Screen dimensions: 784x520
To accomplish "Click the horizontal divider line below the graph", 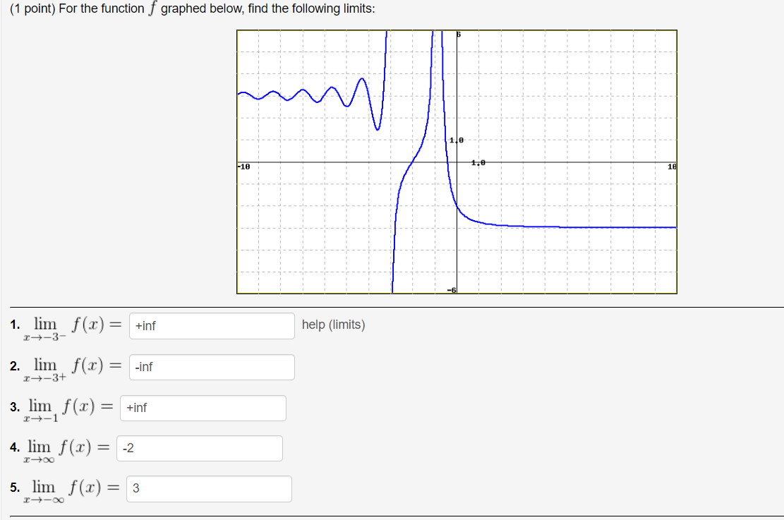I will 392,307.
